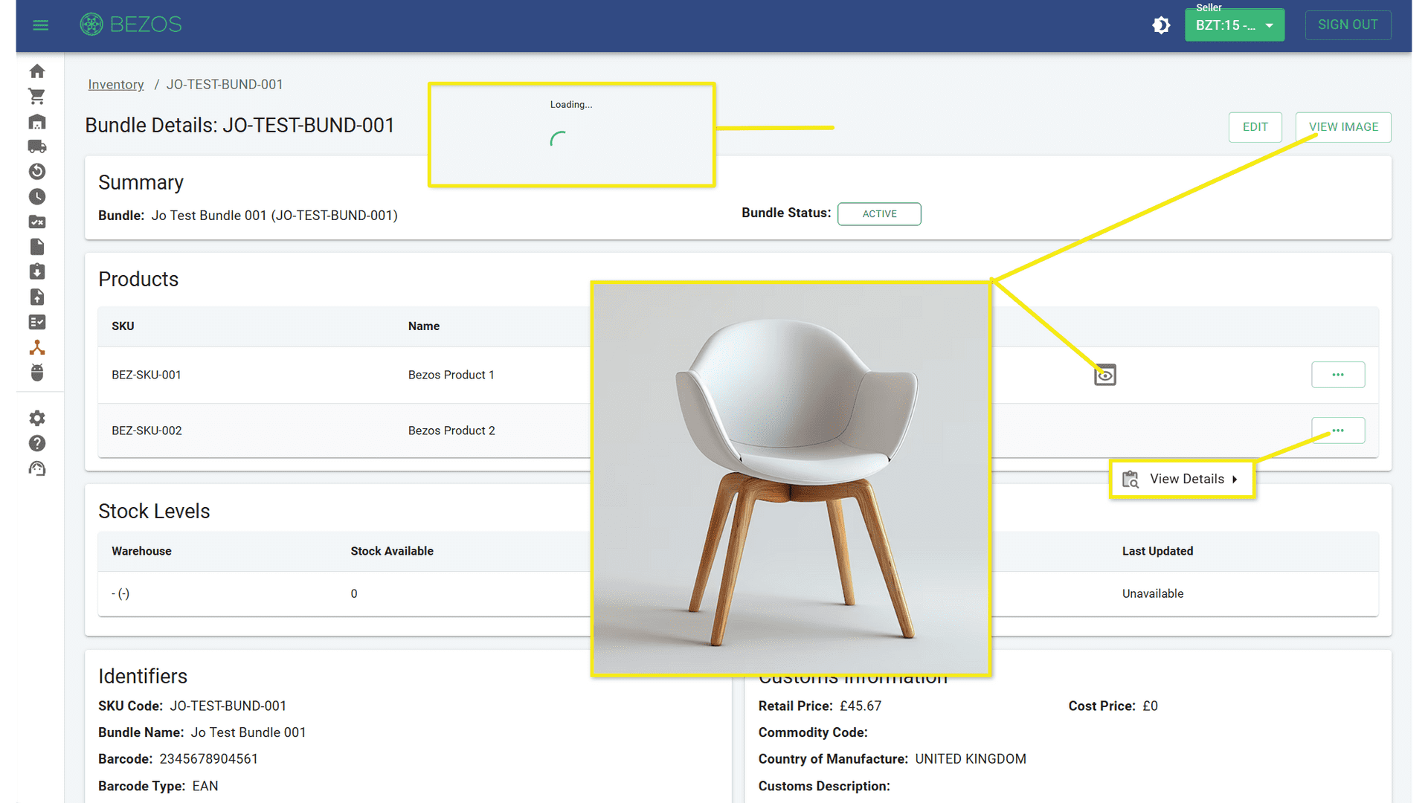
Task: Open the settings gear icon in sidebar
Action: [37, 418]
